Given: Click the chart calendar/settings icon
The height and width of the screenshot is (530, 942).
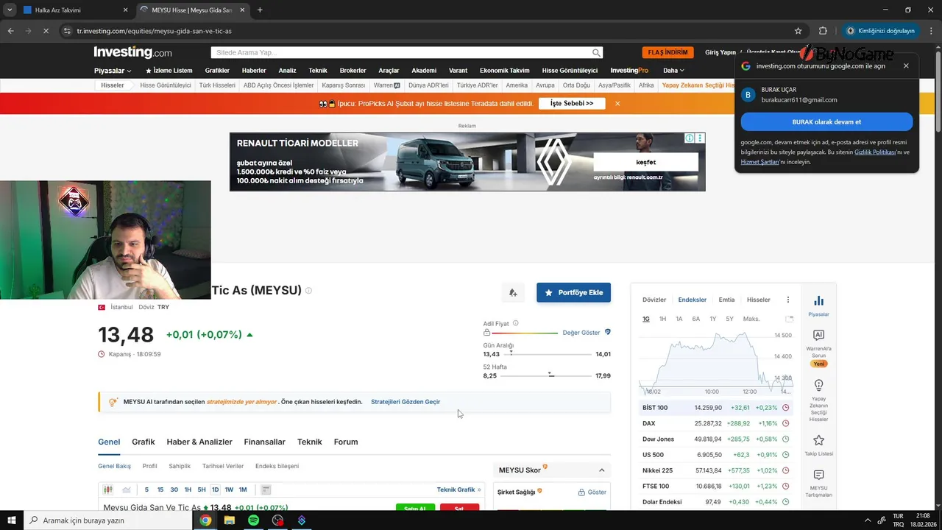Looking at the screenshot, I should point(266,490).
